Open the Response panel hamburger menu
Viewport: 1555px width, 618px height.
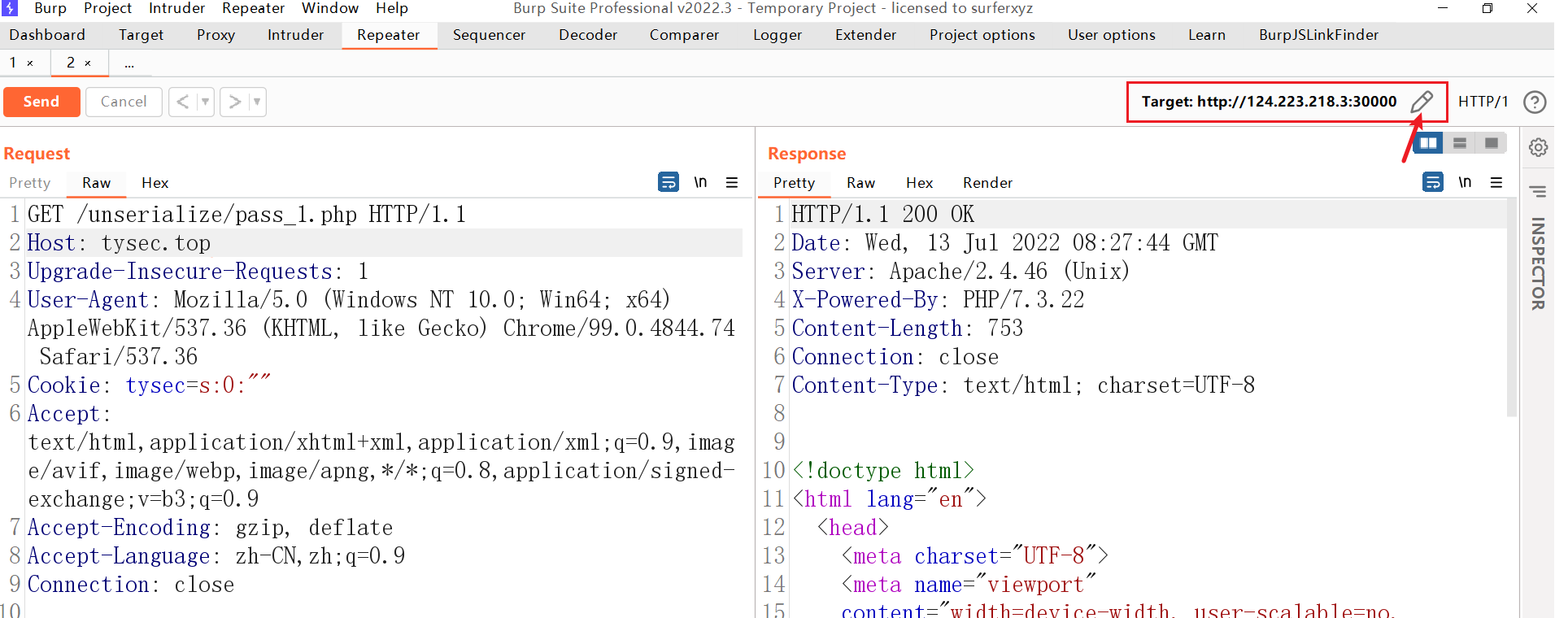1496,182
